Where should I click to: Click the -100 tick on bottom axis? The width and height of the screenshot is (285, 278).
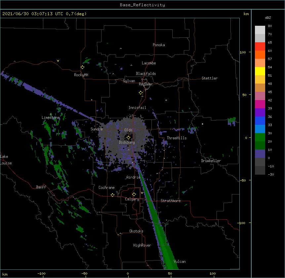(41, 273)
